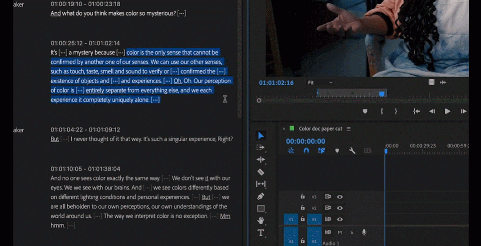Close the Color doc paper cut tab
The height and width of the screenshot is (246, 481).
point(284,129)
